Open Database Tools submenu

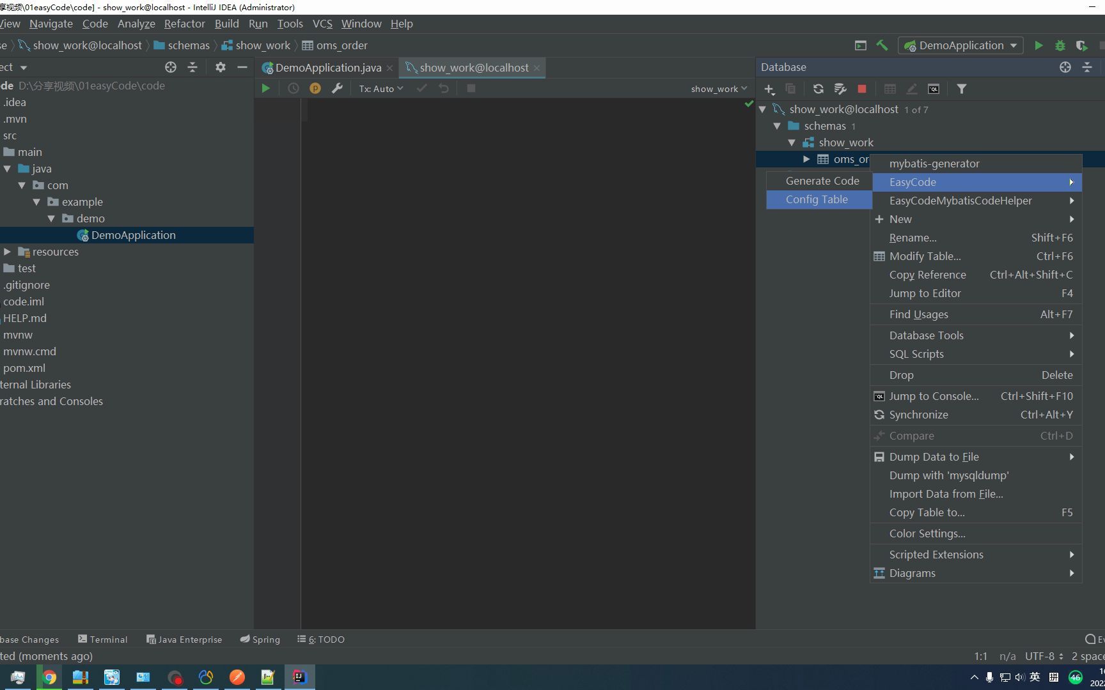976,335
